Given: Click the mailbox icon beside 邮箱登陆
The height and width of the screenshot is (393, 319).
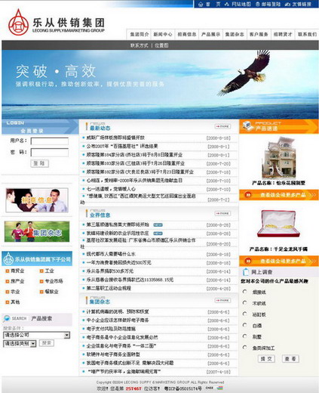Looking at the screenshot, I should pos(258,4).
